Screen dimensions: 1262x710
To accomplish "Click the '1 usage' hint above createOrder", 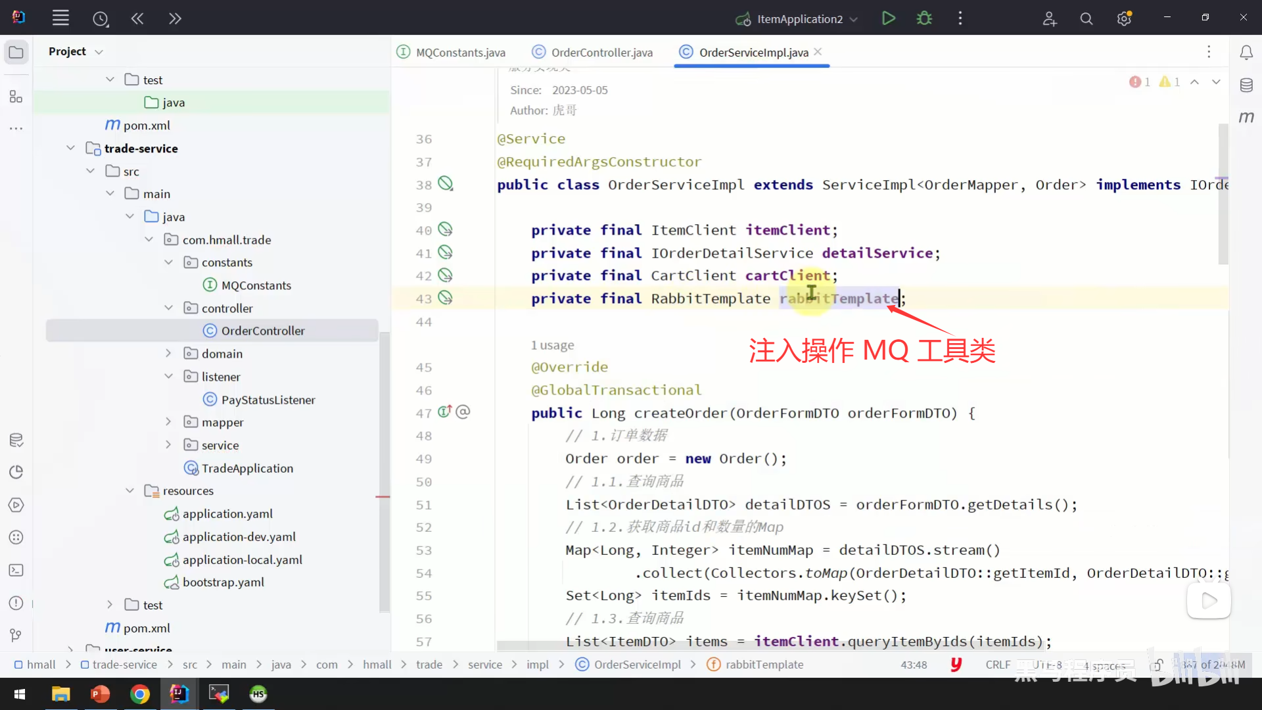I will (x=552, y=345).
